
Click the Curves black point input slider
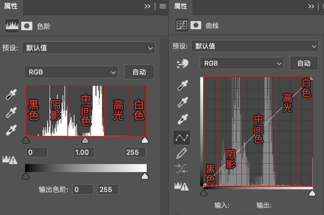204,193
